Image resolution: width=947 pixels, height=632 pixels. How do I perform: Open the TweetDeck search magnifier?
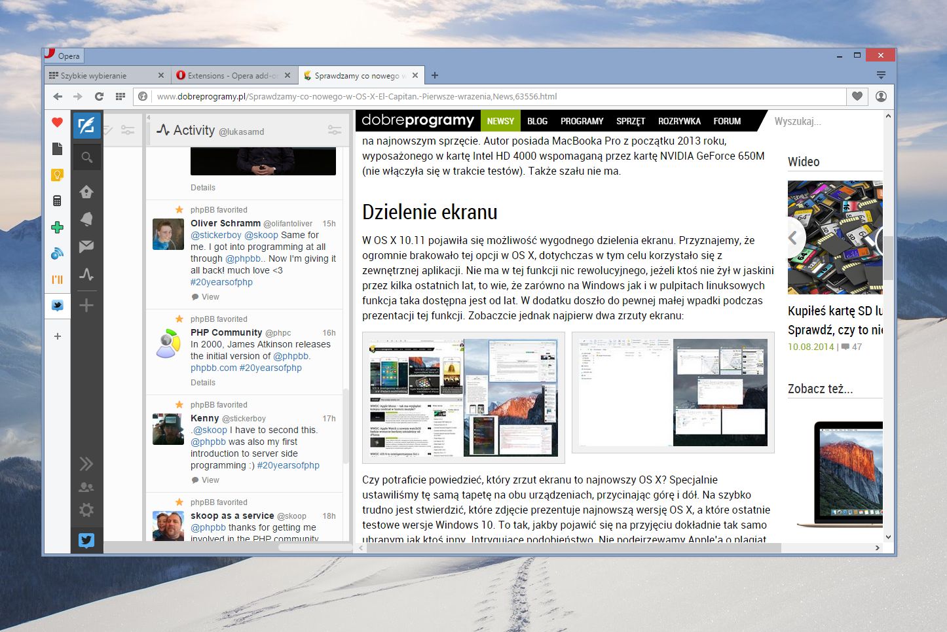86,157
